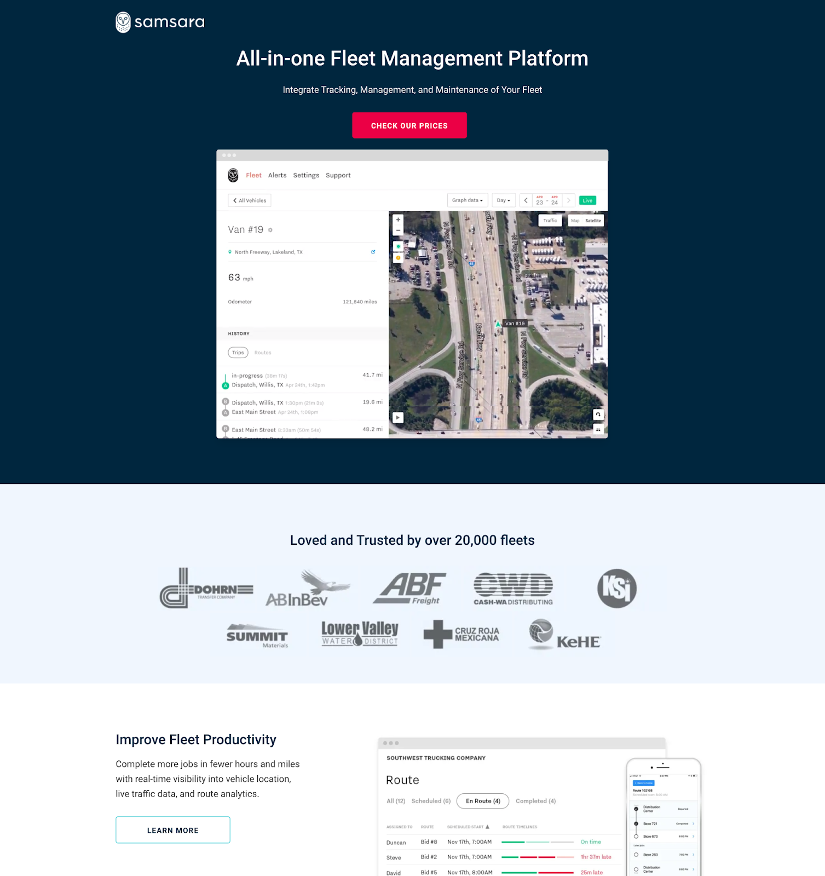Toggle the Traffic layer on map
The image size is (825, 876).
coord(550,221)
